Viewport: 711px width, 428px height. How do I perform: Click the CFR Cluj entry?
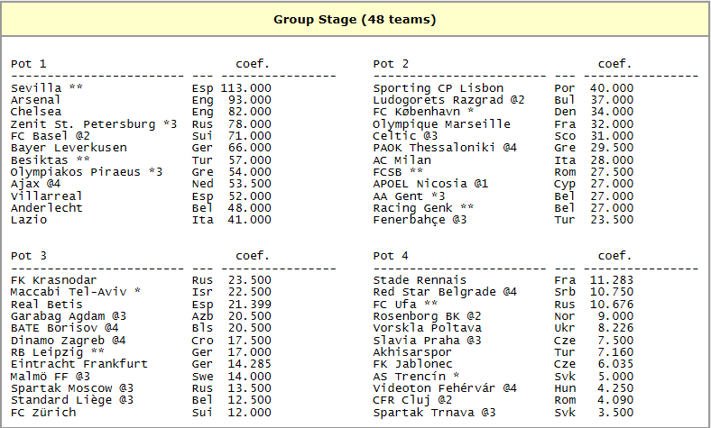click(412, 400)
